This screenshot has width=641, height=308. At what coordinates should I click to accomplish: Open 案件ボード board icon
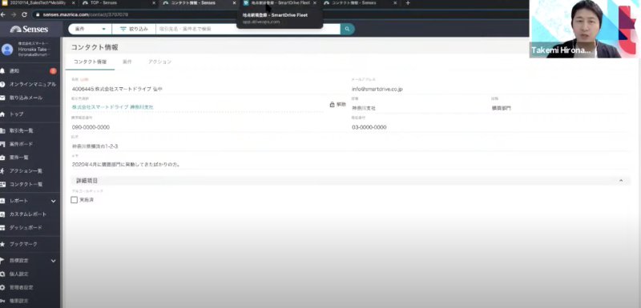pyautogui.click(x=2, y=144)
